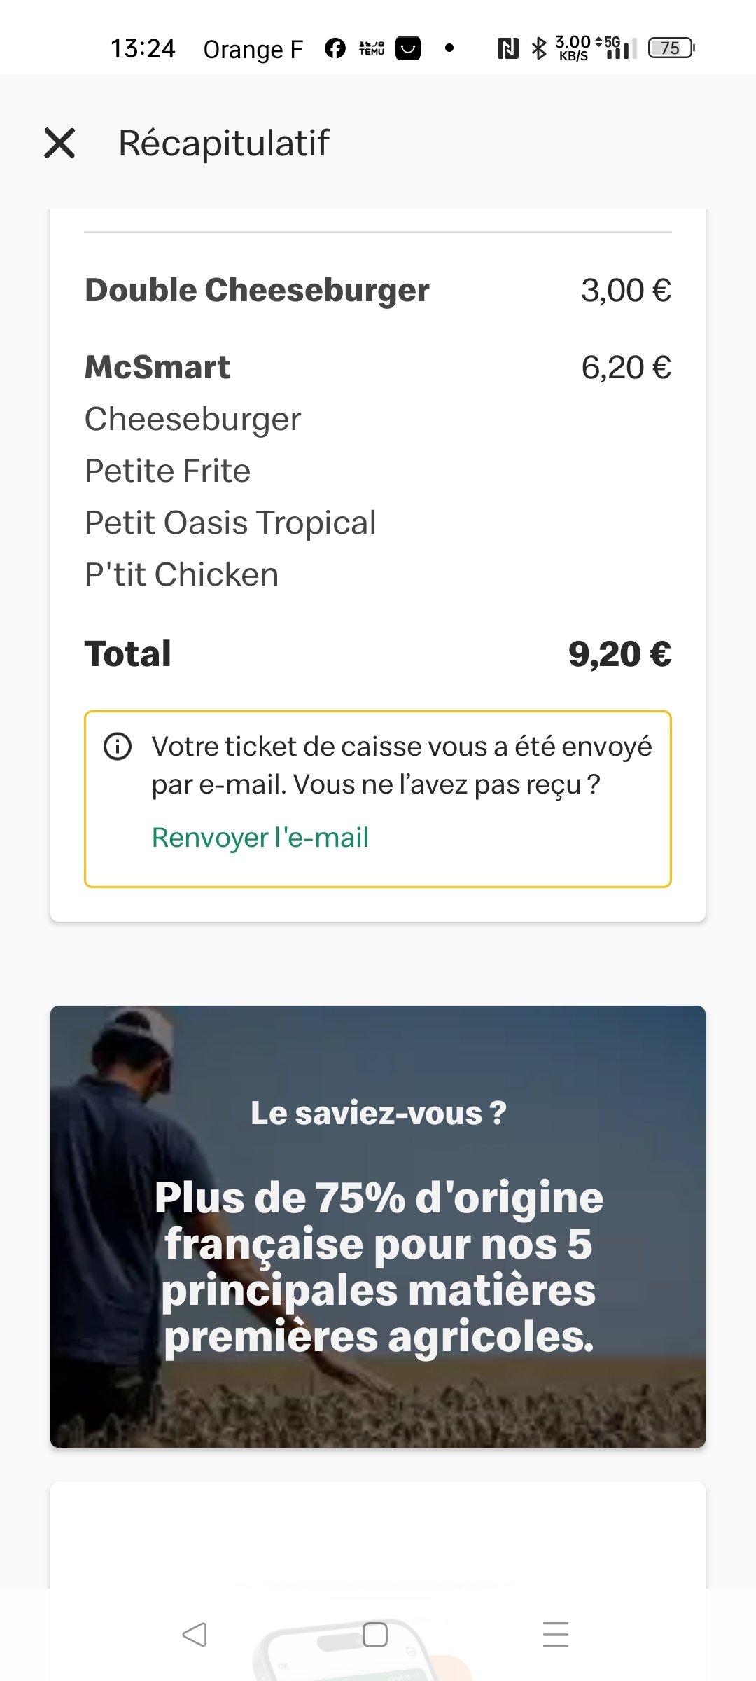Tap the Récapitulatif page title
Screen dimensions: 756x1681
[224, 143]
